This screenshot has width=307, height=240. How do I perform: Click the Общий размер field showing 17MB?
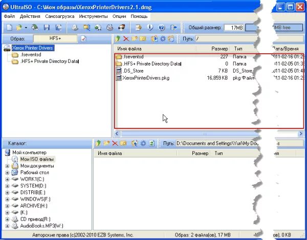point(234,28)
